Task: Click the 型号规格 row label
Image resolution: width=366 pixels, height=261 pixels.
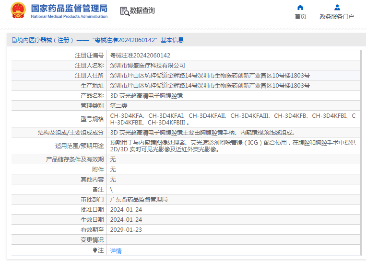Action: click(92, 119)
